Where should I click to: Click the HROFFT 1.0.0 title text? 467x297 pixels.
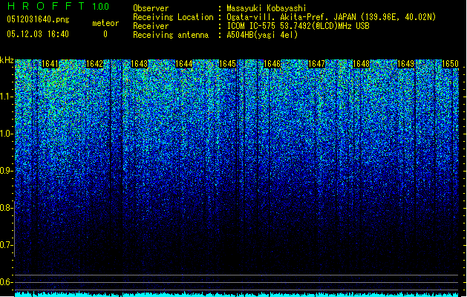[58, 6]
